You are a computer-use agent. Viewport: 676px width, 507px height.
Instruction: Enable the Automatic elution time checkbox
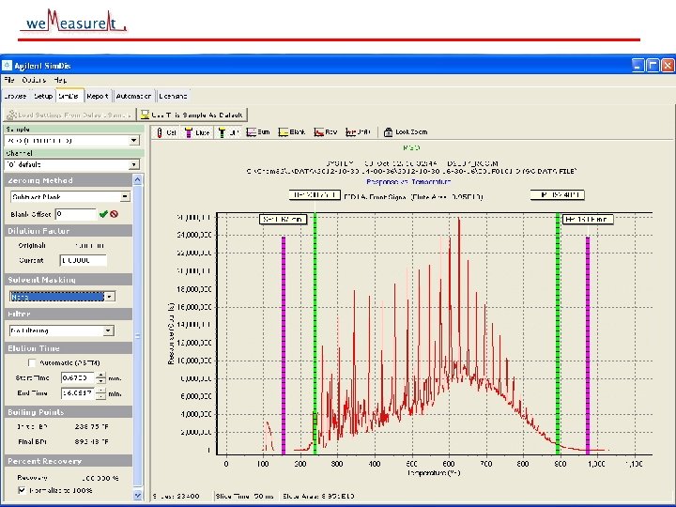(x=32, y=361)
